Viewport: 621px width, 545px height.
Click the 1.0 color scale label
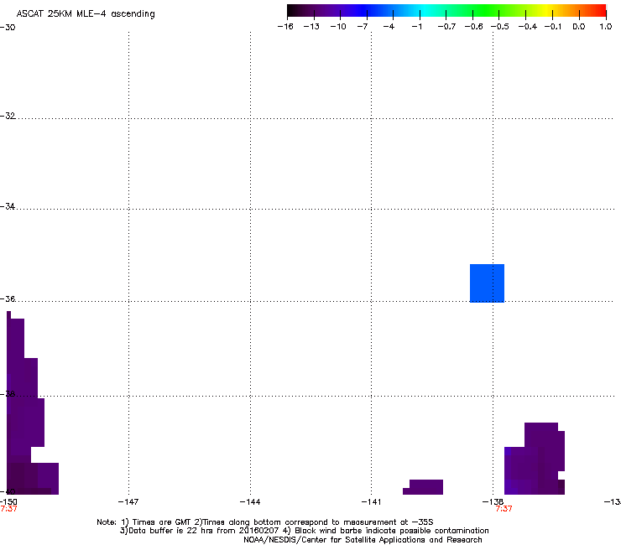606,27
